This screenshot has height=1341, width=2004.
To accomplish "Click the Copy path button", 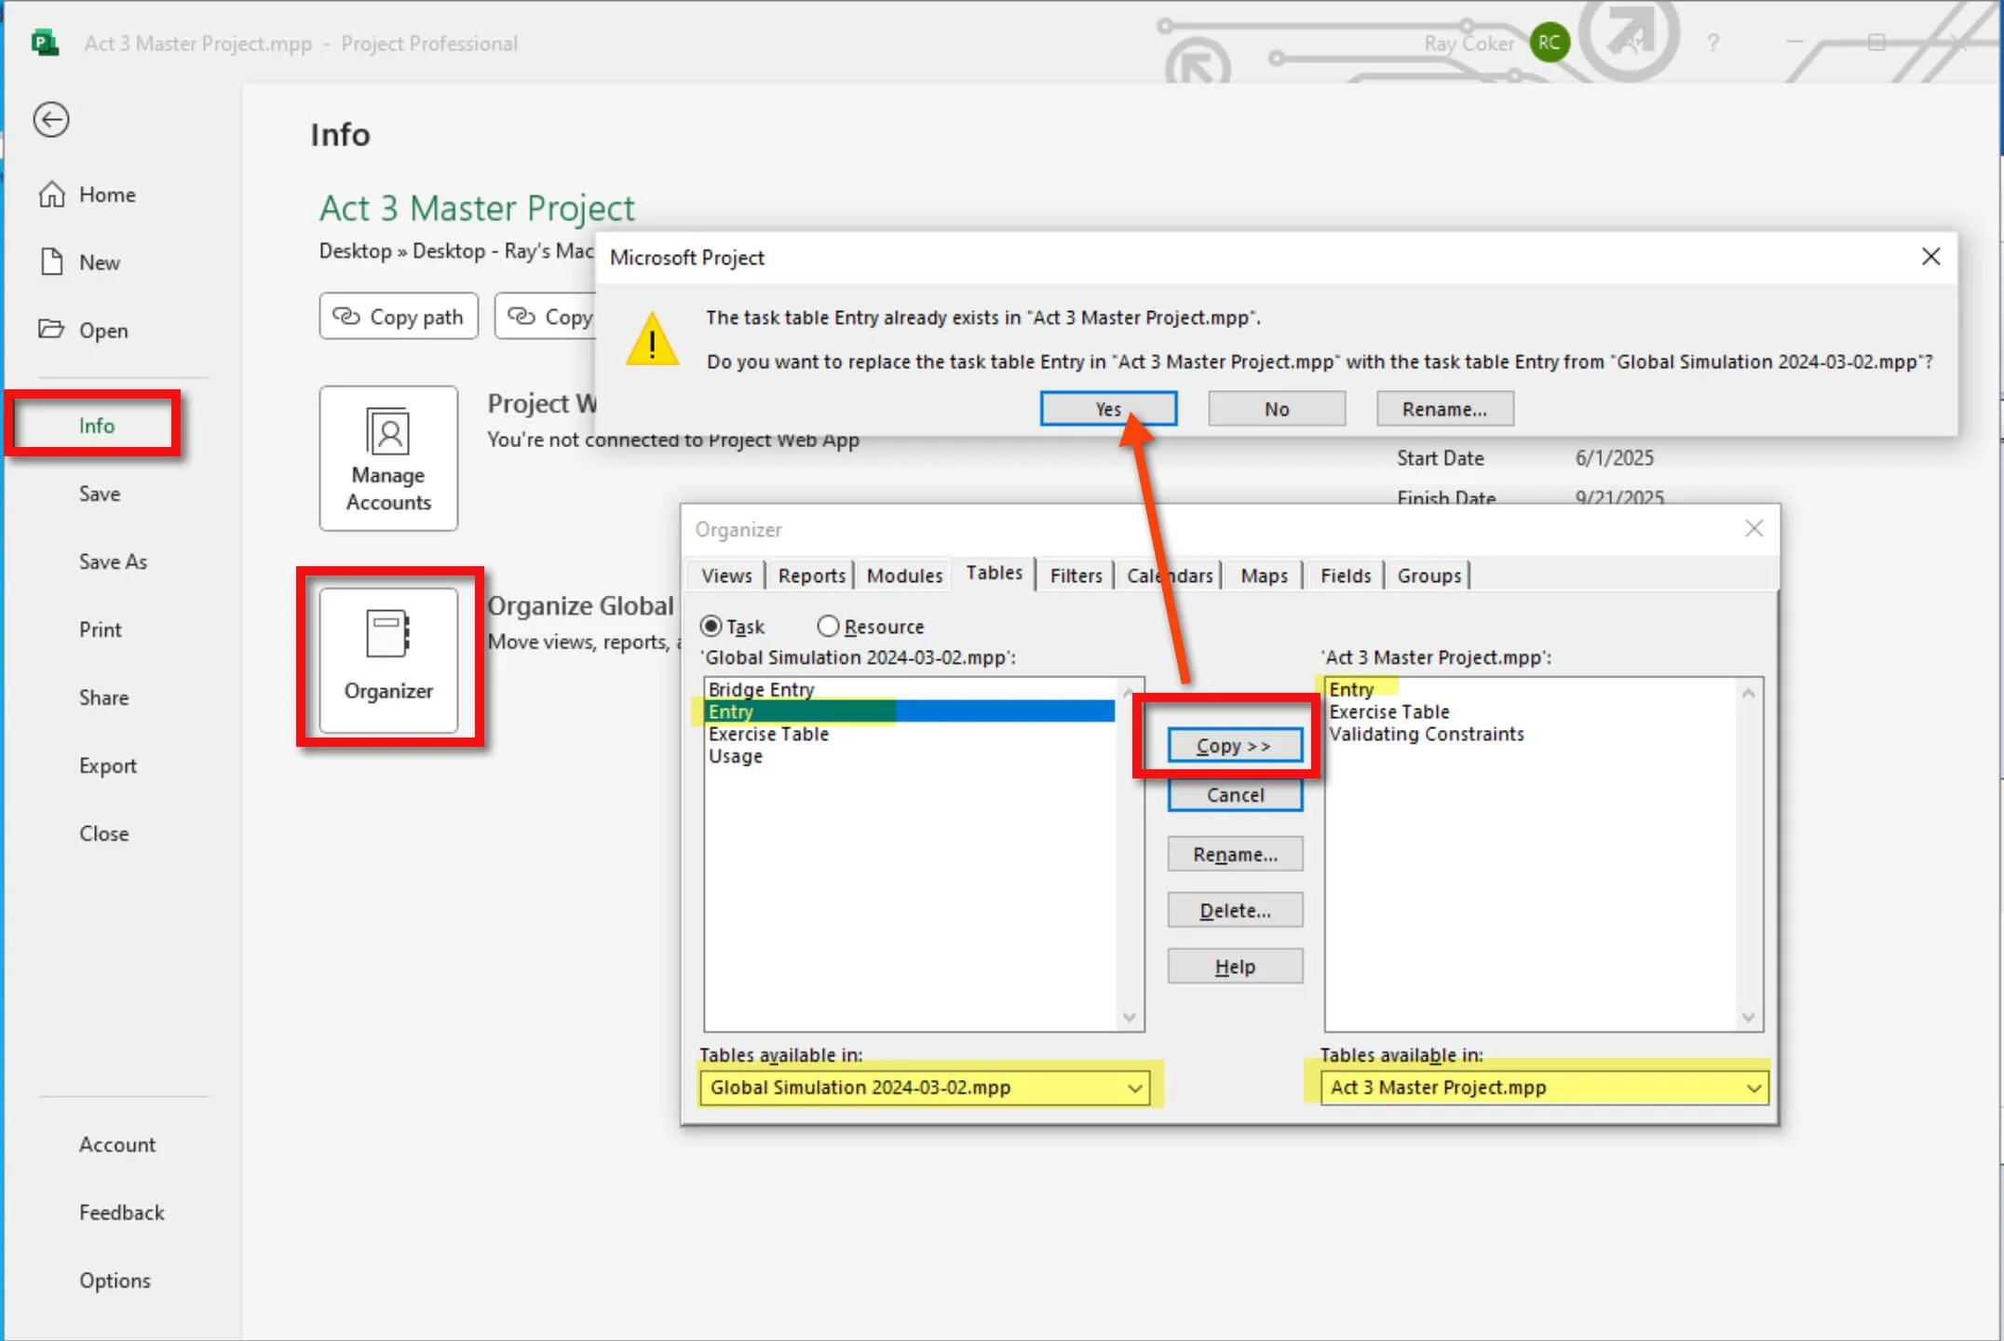I will coord(399,317).
